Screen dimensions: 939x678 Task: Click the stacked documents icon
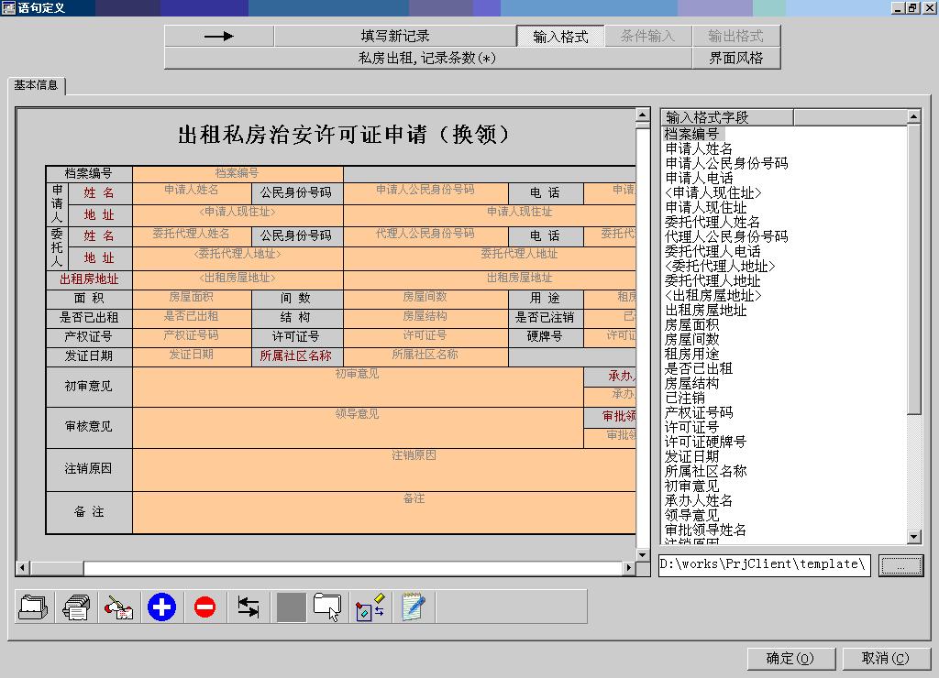pyautogui.click(x=76, y=607)
